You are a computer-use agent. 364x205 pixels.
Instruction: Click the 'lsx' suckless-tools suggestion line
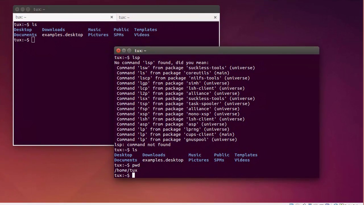click(186, 99)
